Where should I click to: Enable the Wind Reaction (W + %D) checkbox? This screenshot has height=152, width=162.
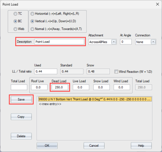116,72
